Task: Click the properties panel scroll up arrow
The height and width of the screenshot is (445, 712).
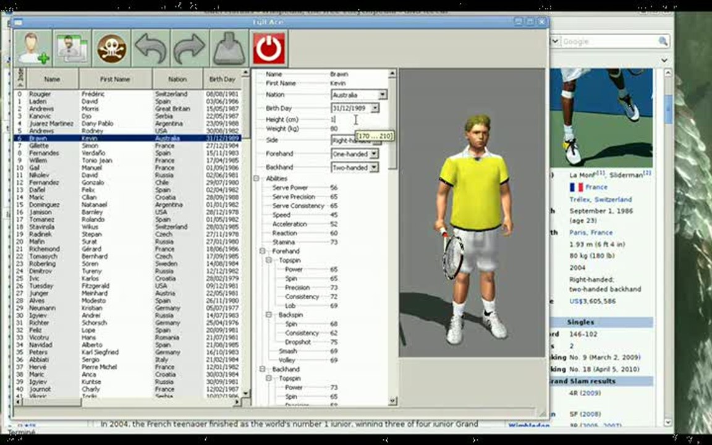Action: click(392, 73)
